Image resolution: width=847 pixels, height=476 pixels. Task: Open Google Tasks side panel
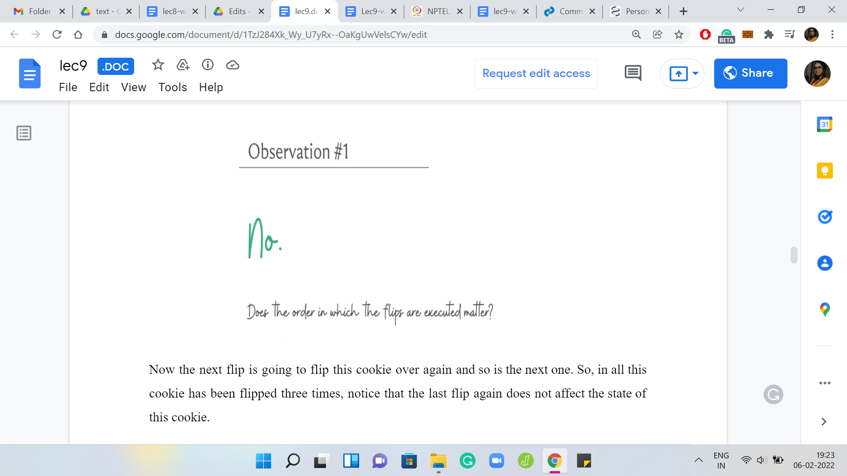825,217
